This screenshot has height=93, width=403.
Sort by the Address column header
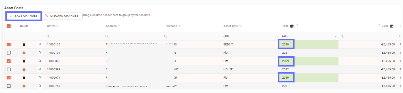111,26
